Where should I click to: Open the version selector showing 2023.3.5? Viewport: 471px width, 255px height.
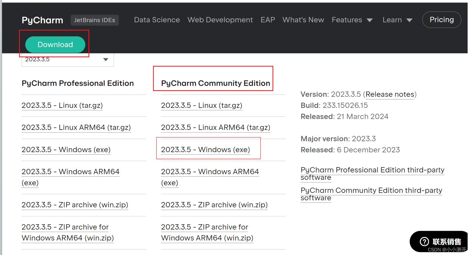67,59
